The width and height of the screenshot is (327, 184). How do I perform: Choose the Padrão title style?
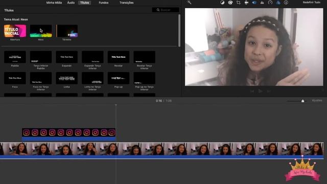[x=15, y=57]
